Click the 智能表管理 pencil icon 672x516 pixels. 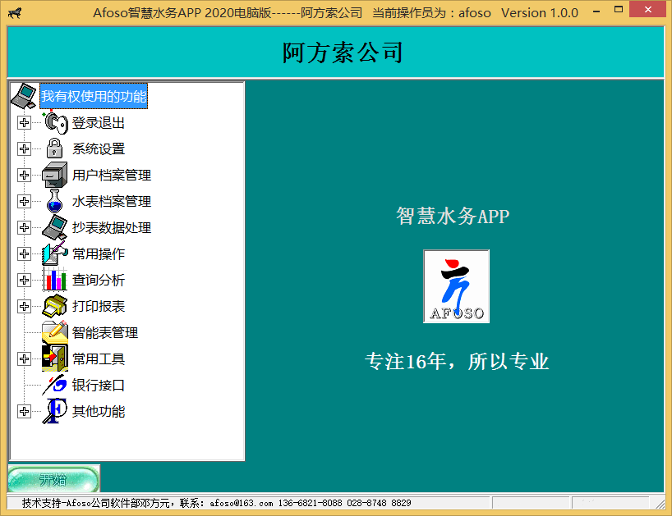click(55, 332)
